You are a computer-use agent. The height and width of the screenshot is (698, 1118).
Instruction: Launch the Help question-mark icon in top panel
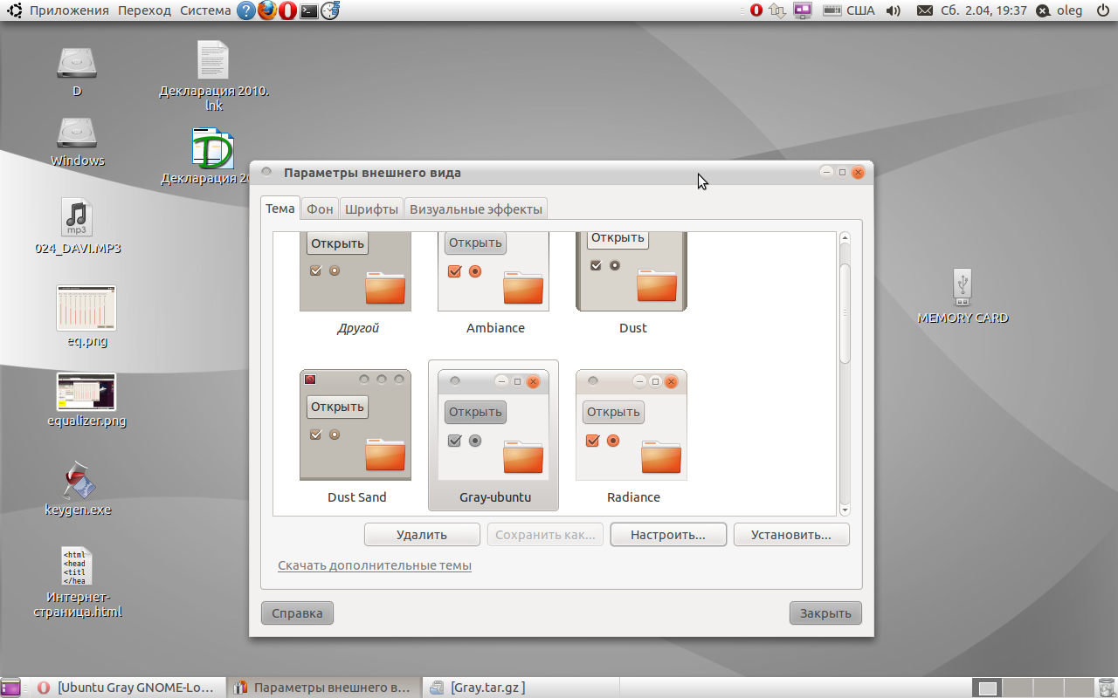(x=246, y=10)
